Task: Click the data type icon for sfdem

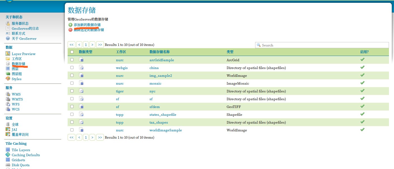Action: (x=81, y=106)
